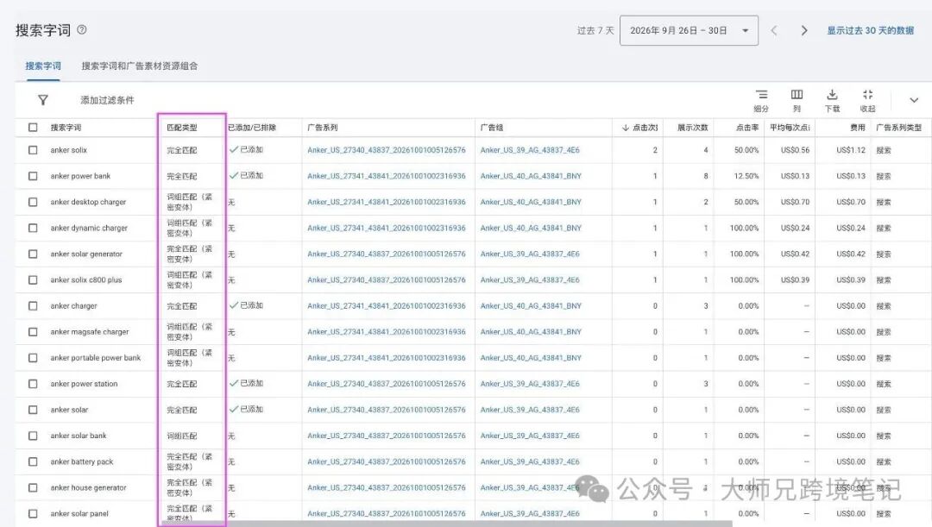Open ad group link in anker charger row
The height and width of the screenshot is (527, 932).
pos(531,306)
